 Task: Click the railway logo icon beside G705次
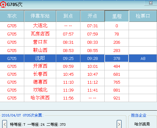(x=3, y=4)
